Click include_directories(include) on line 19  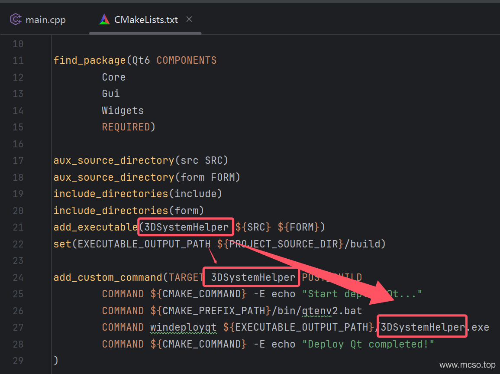pyautogui.click(x=138, y=194)
